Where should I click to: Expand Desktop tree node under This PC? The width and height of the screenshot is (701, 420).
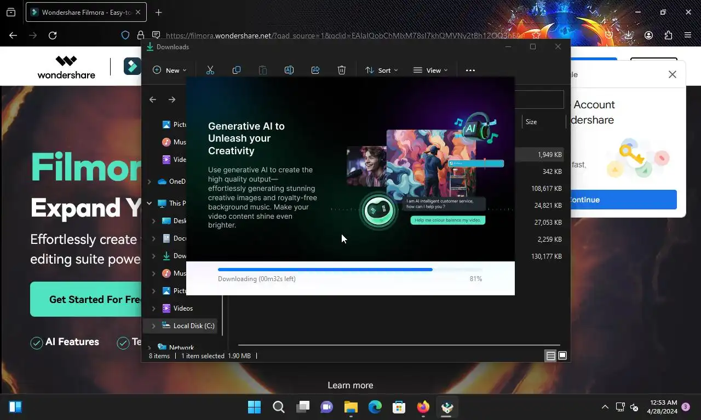pyautogui.click(x=153, y=221)
